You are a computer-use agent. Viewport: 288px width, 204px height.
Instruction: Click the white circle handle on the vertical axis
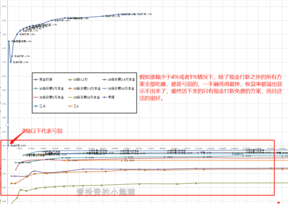(x=7, y=125)
